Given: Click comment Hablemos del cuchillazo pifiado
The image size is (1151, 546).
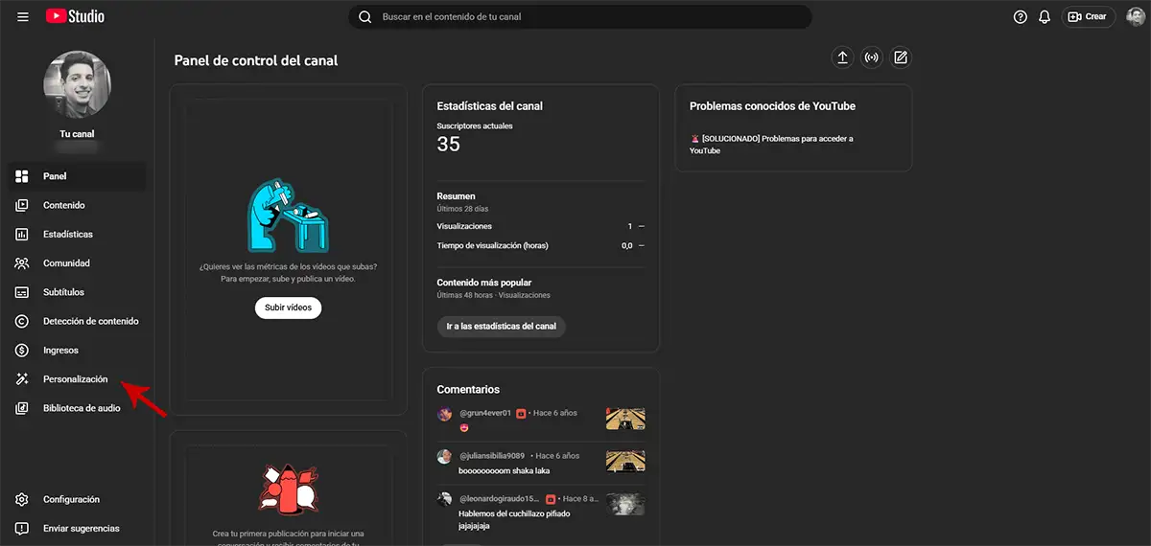Looking at the screenshot, I should pyautogui.click(x=512, y=518).
